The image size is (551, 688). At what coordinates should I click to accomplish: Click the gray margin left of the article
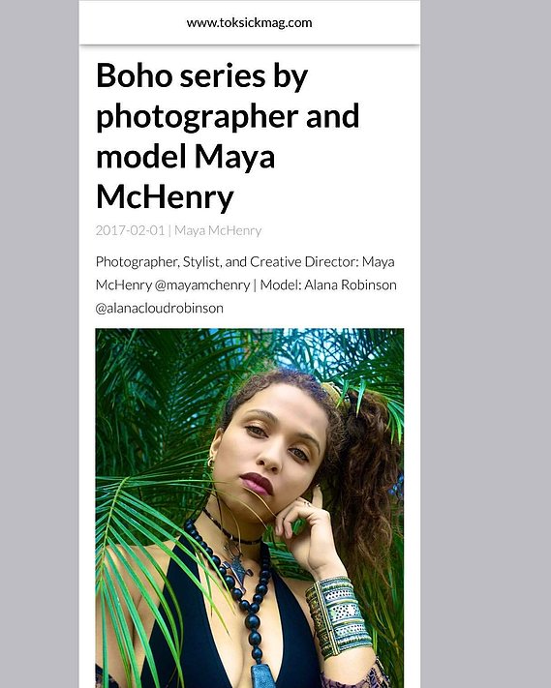(x=40, y=344)
